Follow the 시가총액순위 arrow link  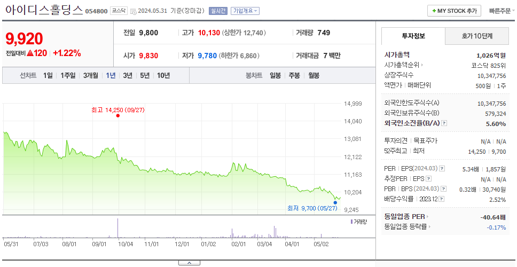pos(422,65)
